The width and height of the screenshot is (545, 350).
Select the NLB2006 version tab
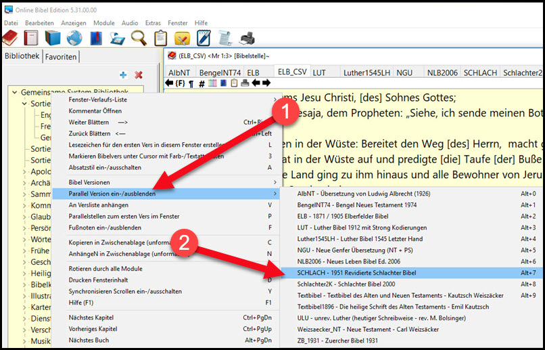(442, 72)
